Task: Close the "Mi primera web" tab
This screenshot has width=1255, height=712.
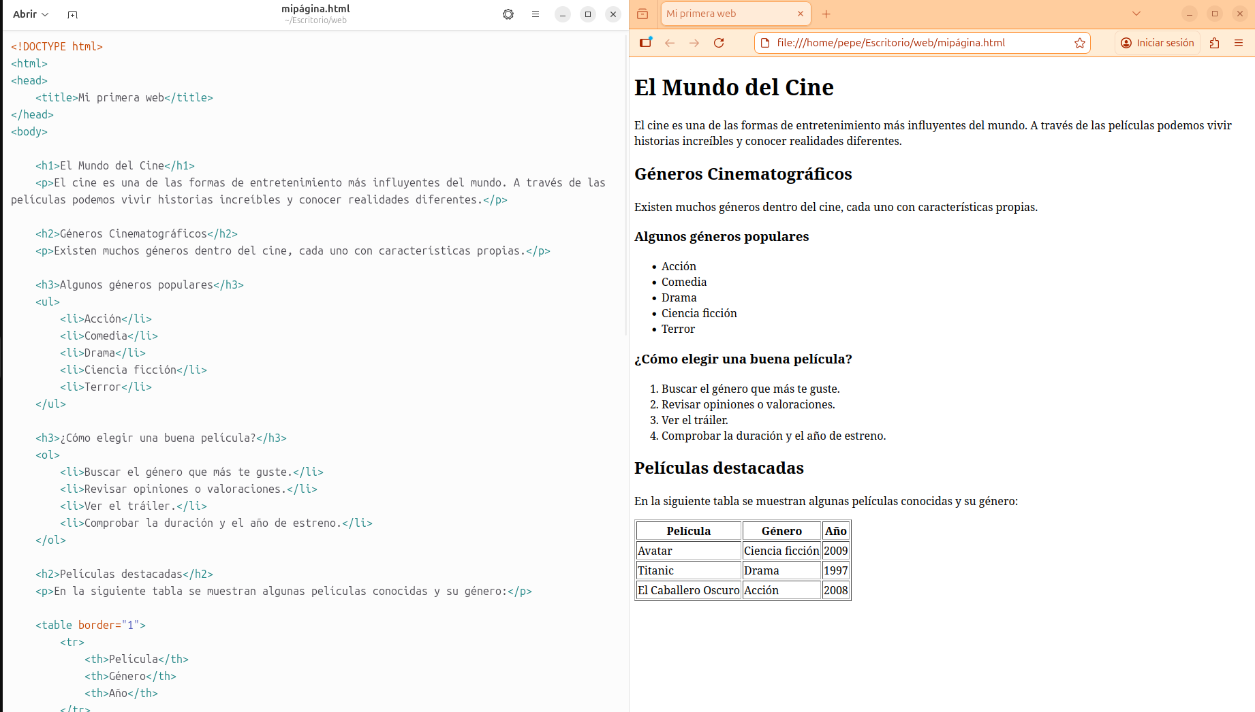Action: (801, 14)
